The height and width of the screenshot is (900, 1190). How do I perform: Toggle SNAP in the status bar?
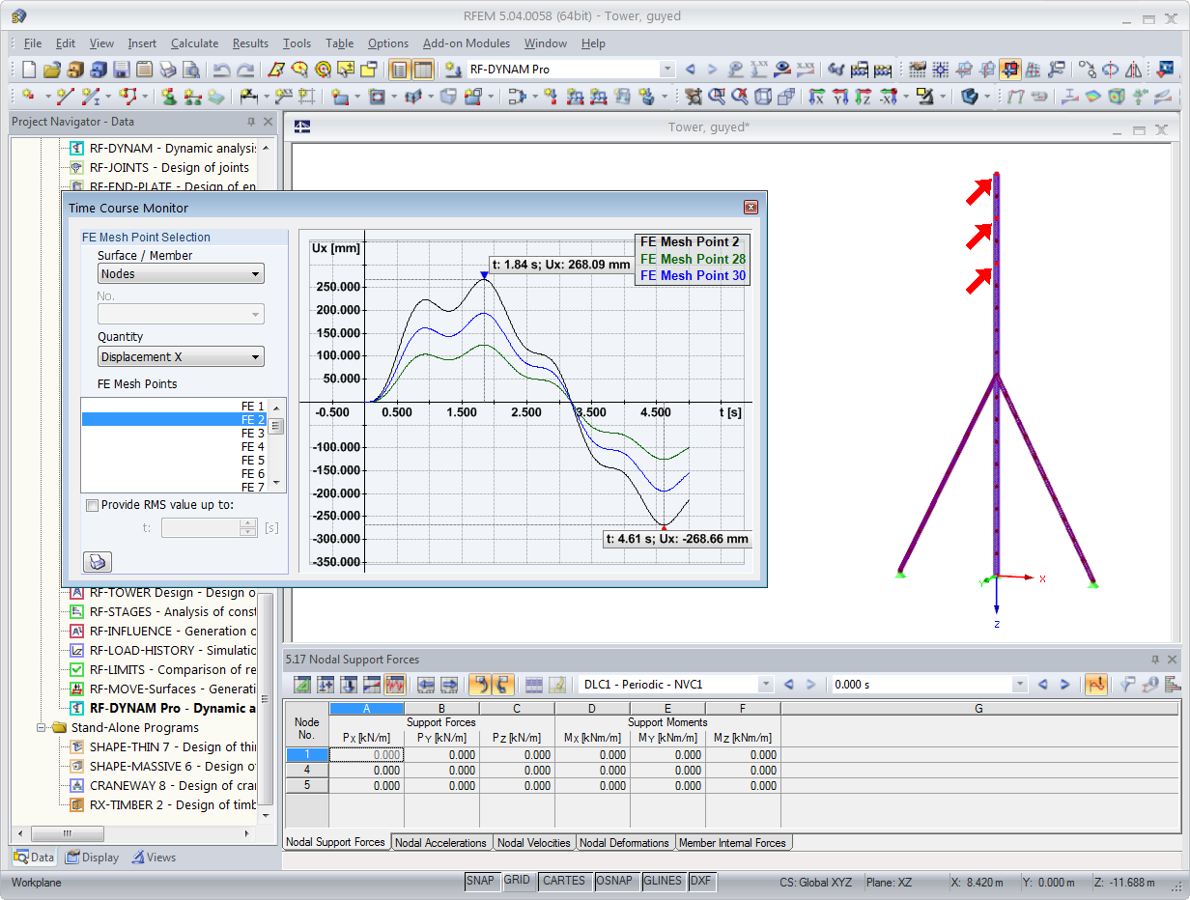tap(480, 881)
